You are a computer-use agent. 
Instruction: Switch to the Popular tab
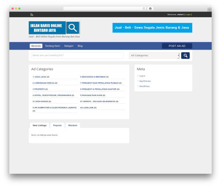point(57,126)
